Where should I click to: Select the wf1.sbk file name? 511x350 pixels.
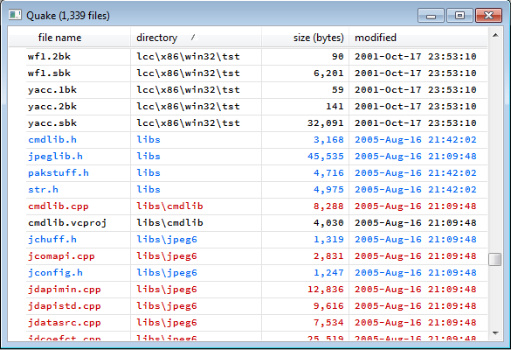click(x=49, y=73)
